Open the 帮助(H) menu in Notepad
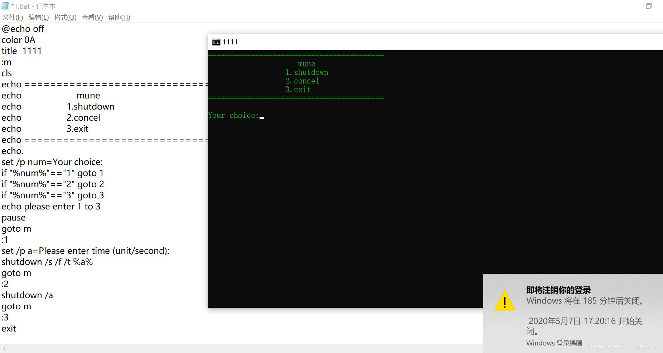This screenshot has width=663, height=353. (119, 18)
